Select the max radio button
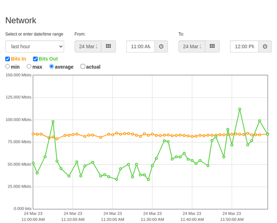The width and height of the screenshot is (277, 223). pos(29,66)
